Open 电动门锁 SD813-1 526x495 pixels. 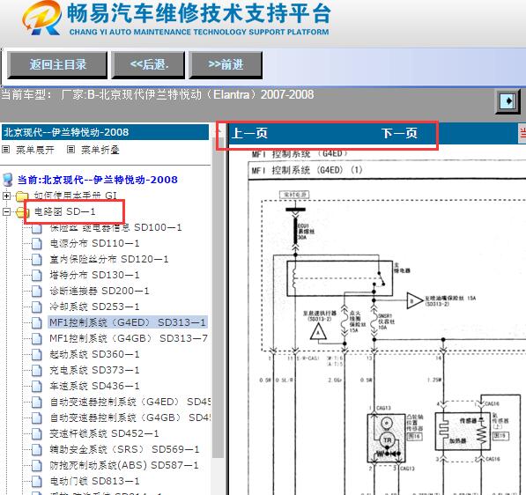click(94, 481)
